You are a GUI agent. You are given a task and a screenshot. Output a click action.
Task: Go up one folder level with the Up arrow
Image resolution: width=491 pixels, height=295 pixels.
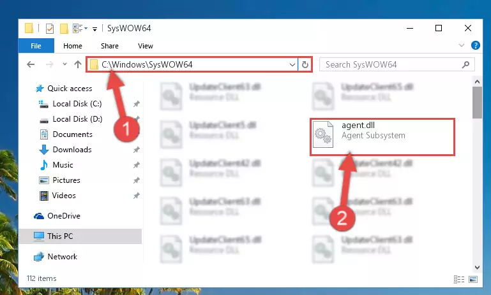(x=78, y=64)
